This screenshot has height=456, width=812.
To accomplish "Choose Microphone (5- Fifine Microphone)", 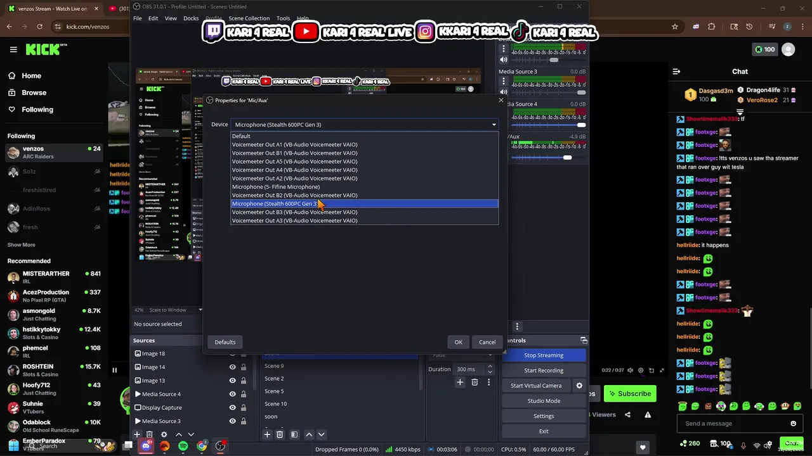I will (x=364, y=187).
